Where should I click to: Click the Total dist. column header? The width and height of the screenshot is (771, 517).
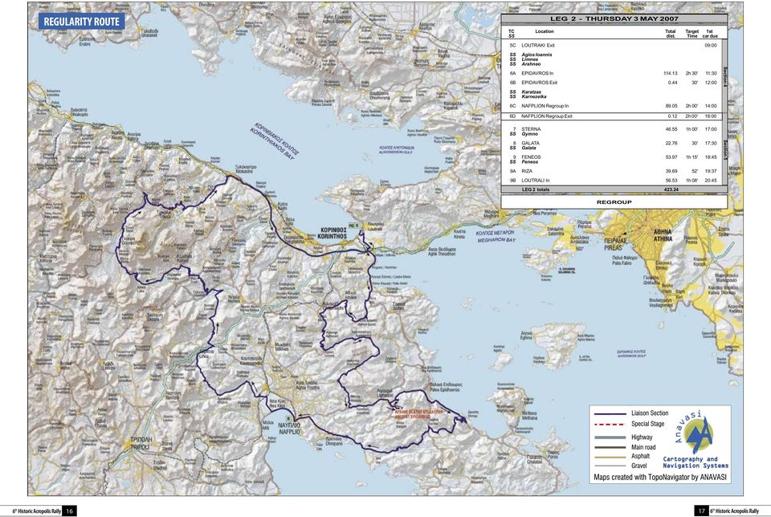point(670,34)
